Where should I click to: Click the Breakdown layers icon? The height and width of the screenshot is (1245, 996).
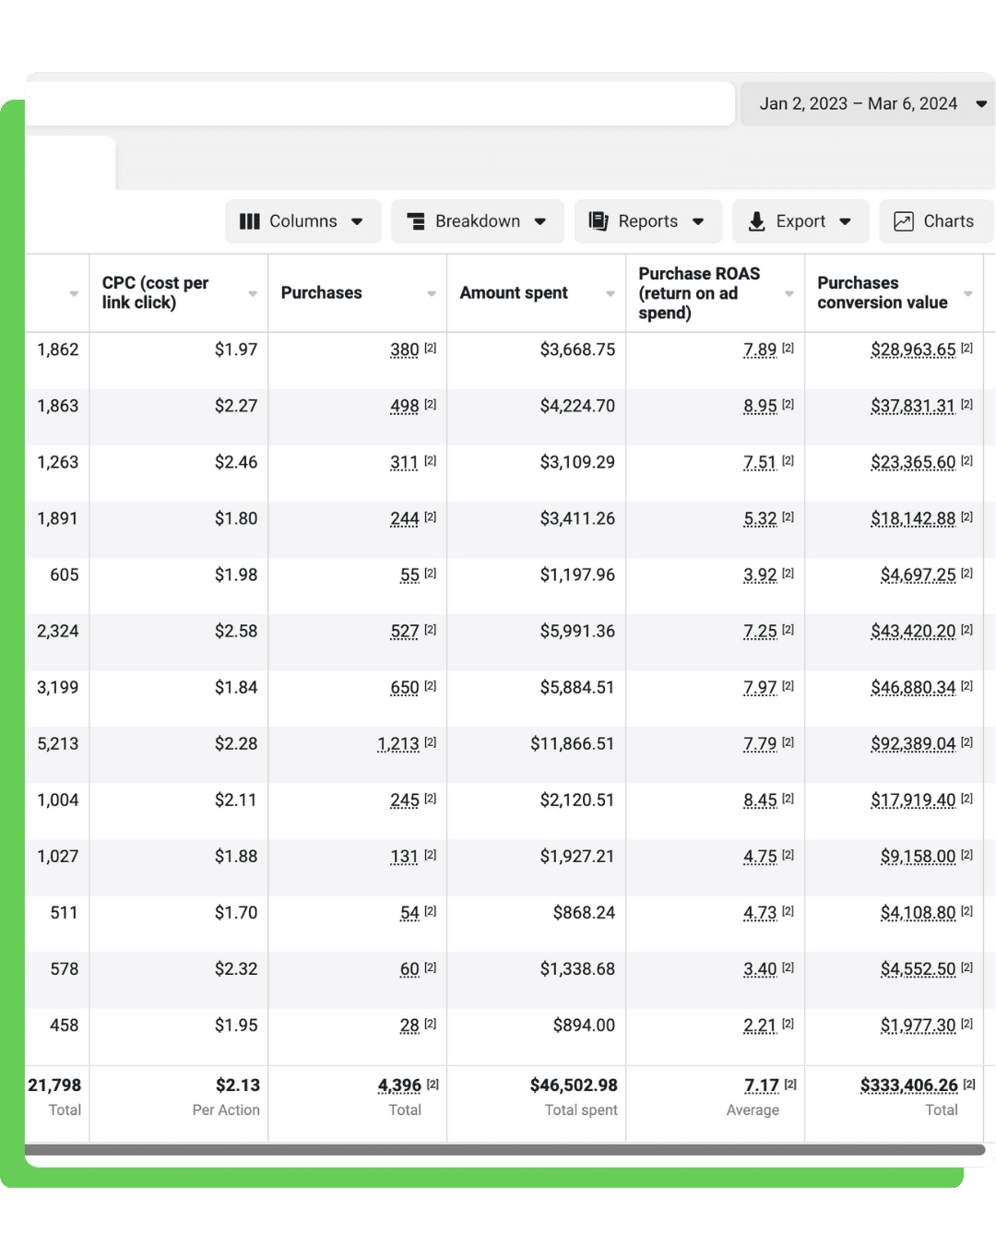416,221
